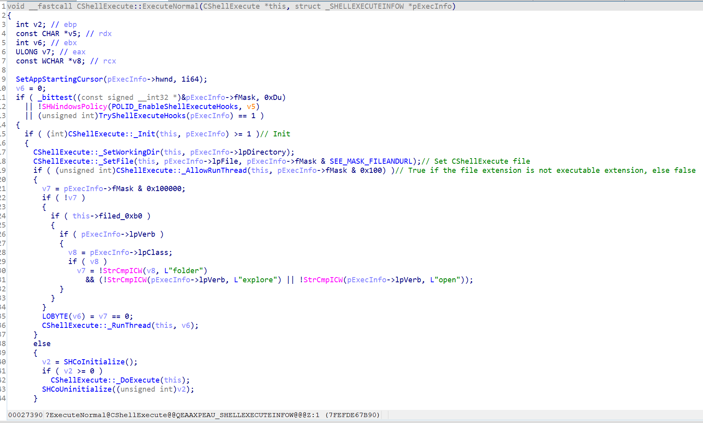Select the SHCoInitialize function call
Image resolution: width=703 pixels, height=423 pixels.
(94, 362)
